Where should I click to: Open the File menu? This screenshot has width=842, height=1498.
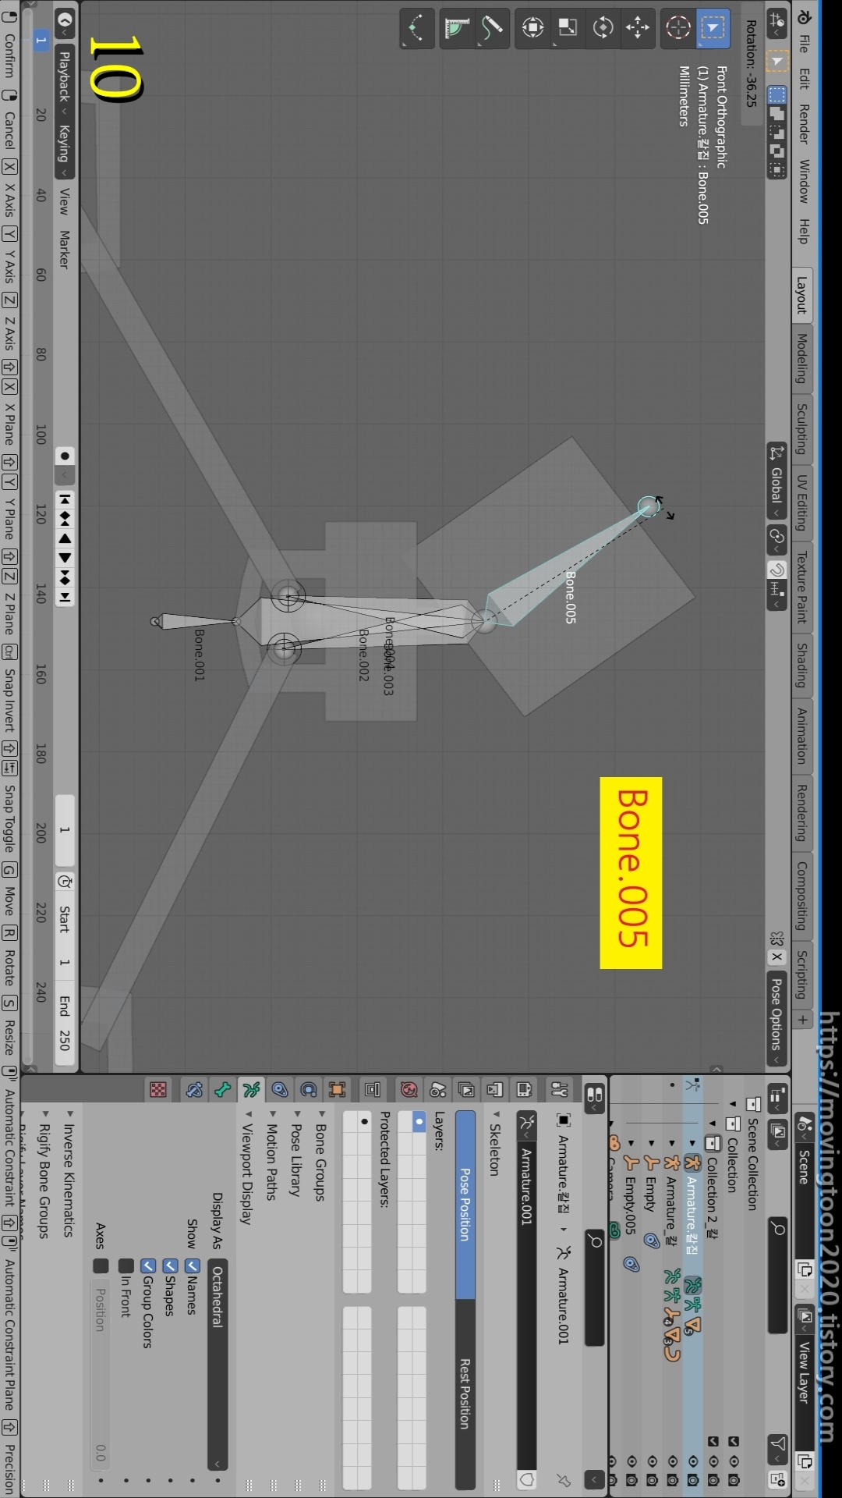point(803,44)
